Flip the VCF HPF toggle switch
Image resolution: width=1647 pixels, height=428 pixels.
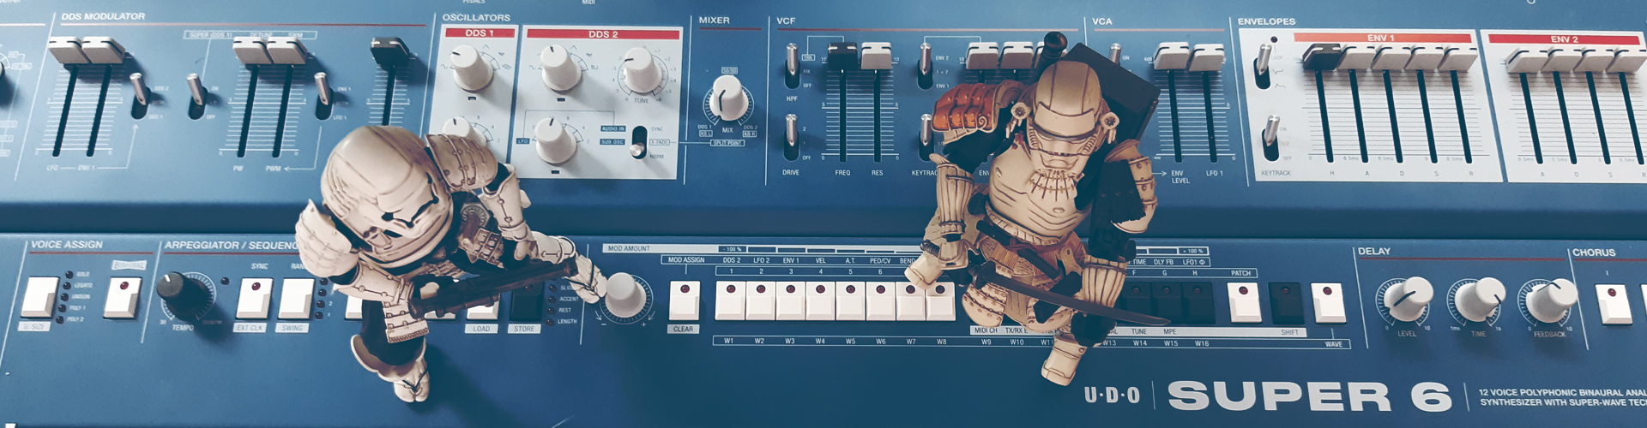point(792,65)
